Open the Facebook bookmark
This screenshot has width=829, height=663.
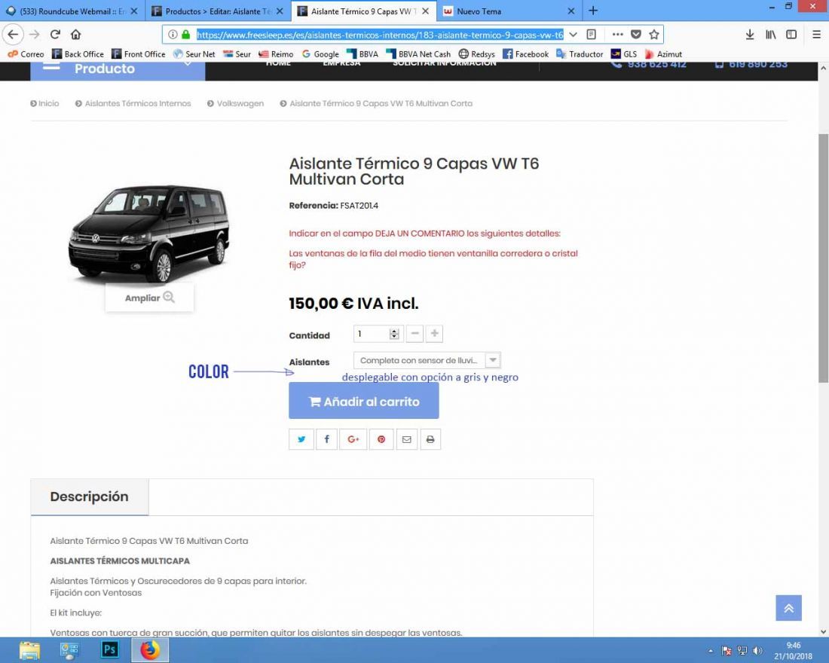(x=525, y=54)
